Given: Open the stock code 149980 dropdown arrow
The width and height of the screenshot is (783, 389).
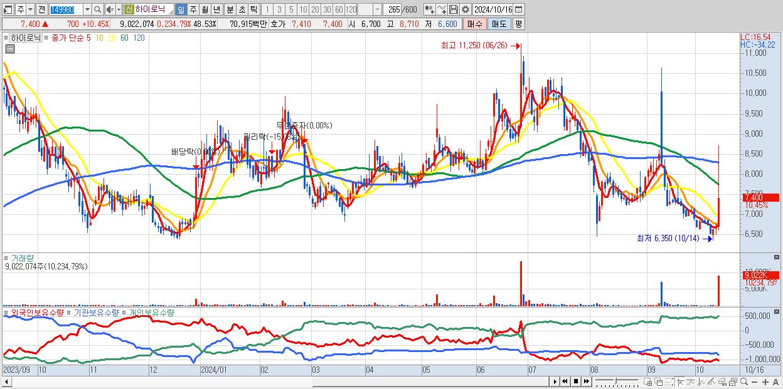Looking at the screenshot, I should pyautogui.click(x=87, y=9).
